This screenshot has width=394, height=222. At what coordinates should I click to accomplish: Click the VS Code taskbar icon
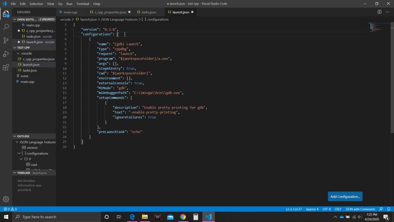click(208, 217)
